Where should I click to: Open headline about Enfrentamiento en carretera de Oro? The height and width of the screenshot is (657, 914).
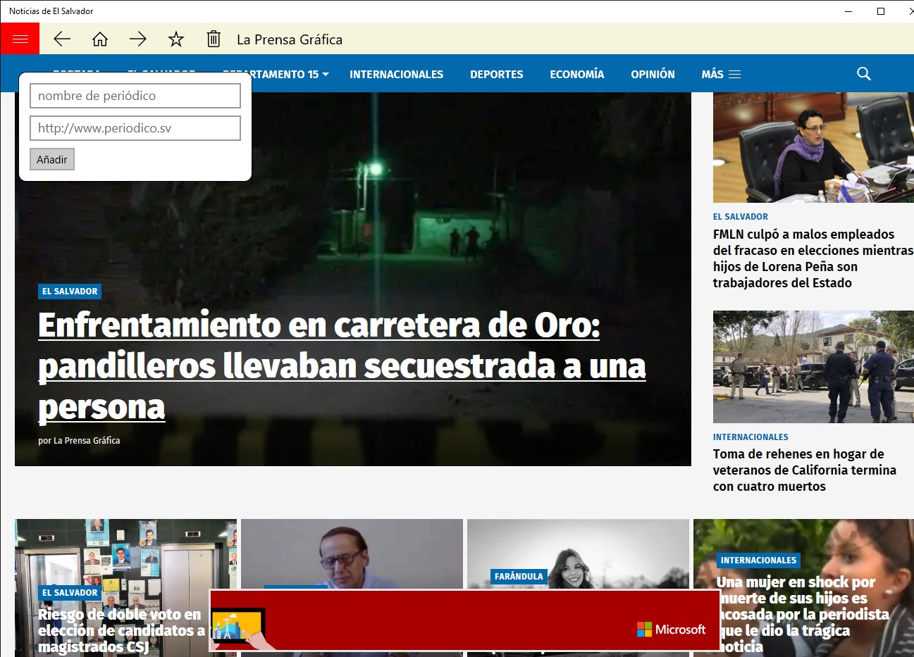[342, 366]
